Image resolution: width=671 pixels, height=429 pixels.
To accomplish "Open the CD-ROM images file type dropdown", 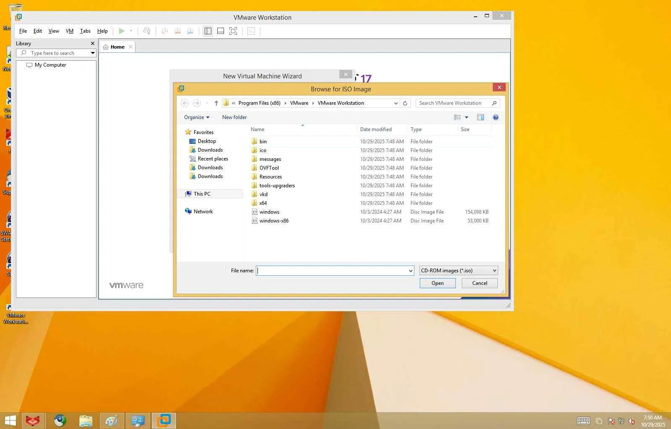I will (459, 271).
